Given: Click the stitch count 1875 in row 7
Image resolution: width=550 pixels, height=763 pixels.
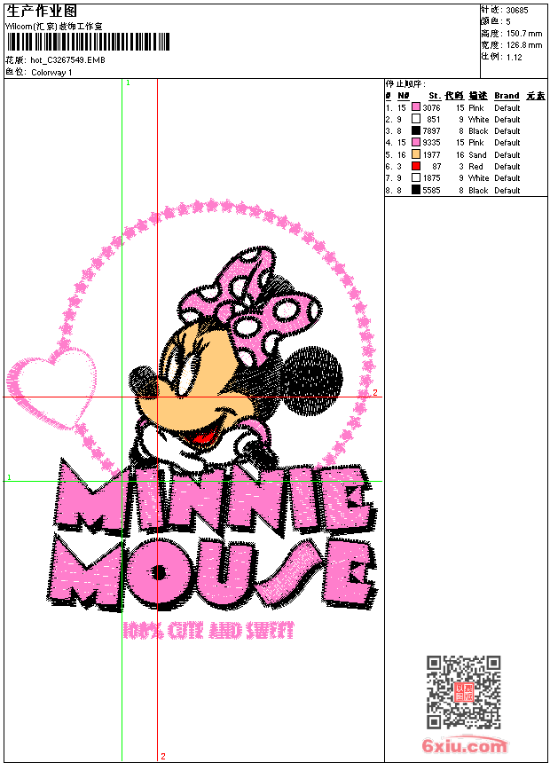Looking at the screenshot, I should 431,178.
